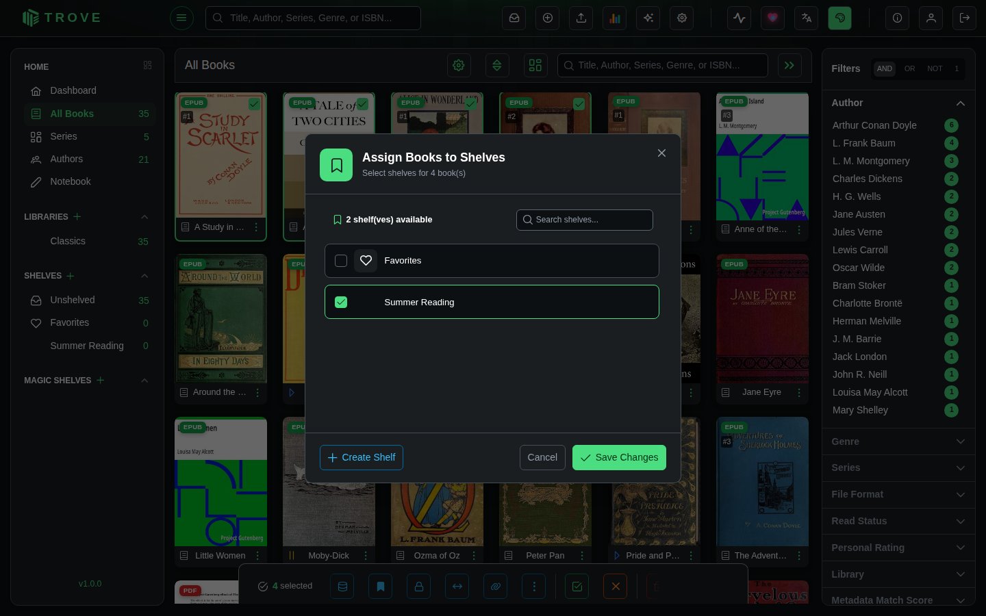The width and height of the screenshot is (986, 616).
Task: Toggle selection checkbox on Tale of Two Cities cover
Action: (x=362, y=104)
